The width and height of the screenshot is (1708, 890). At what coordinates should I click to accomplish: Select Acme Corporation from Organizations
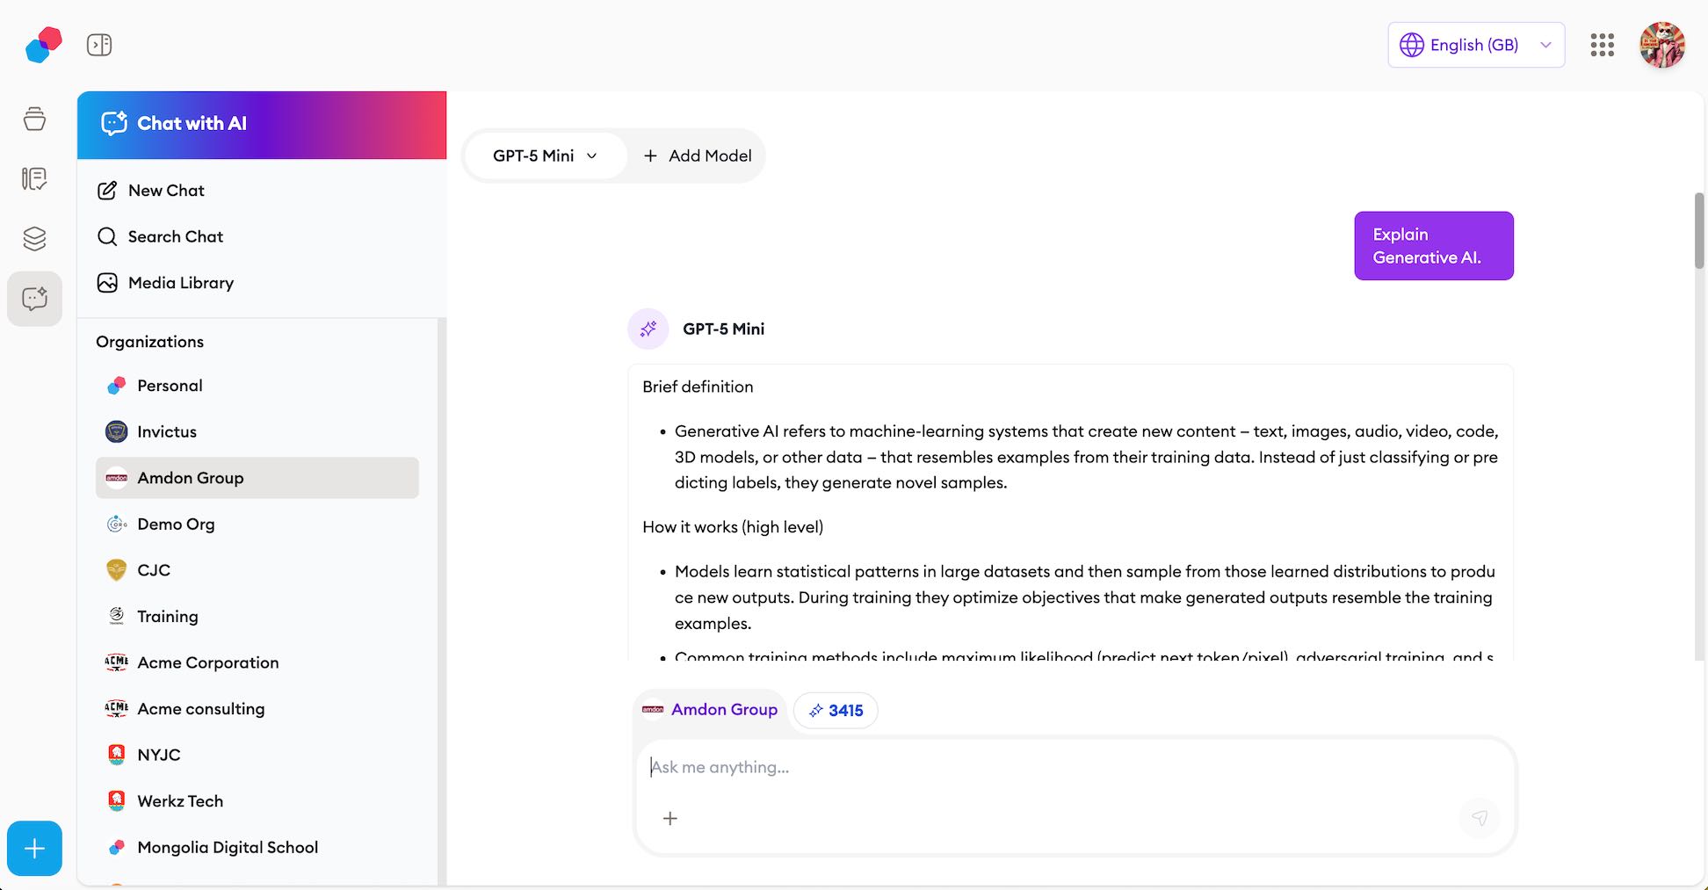(207, 662)
